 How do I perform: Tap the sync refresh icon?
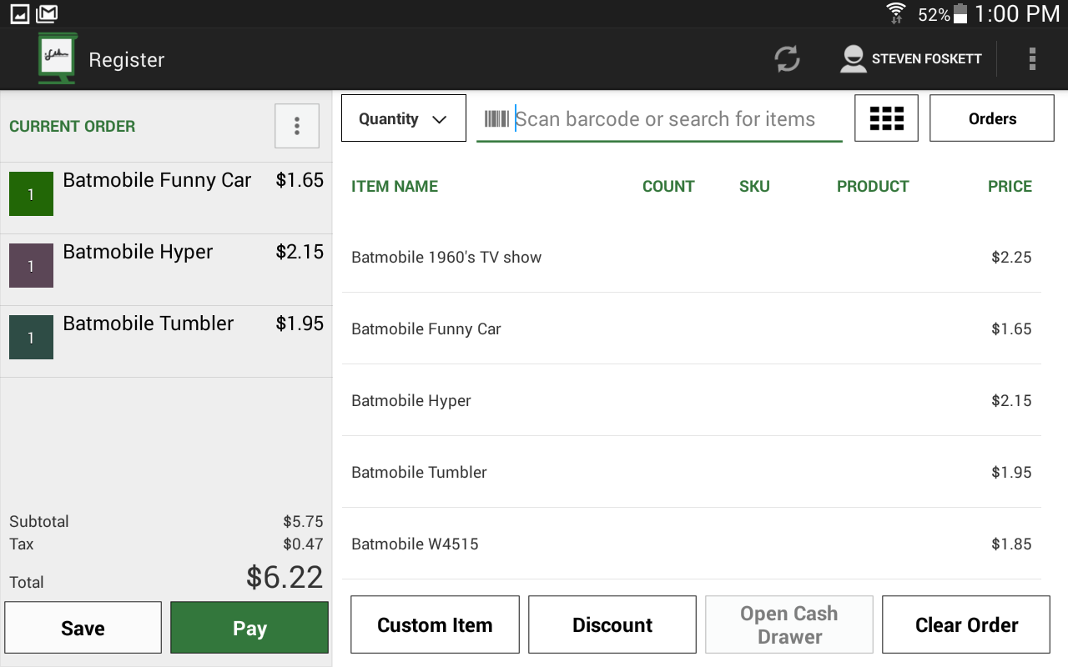tap(787, 59)
